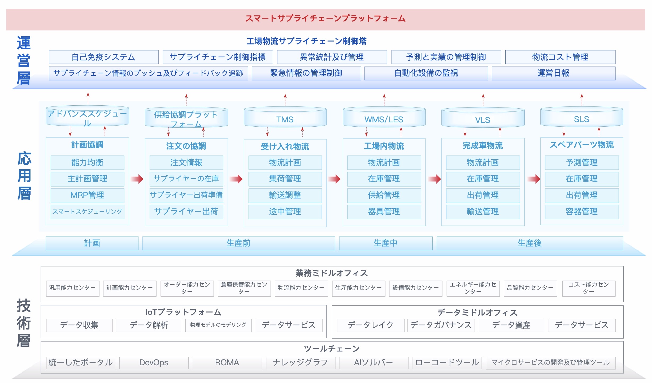The image size is (652, 383).
Task: Select 供給管理 item
Action: 384,195
